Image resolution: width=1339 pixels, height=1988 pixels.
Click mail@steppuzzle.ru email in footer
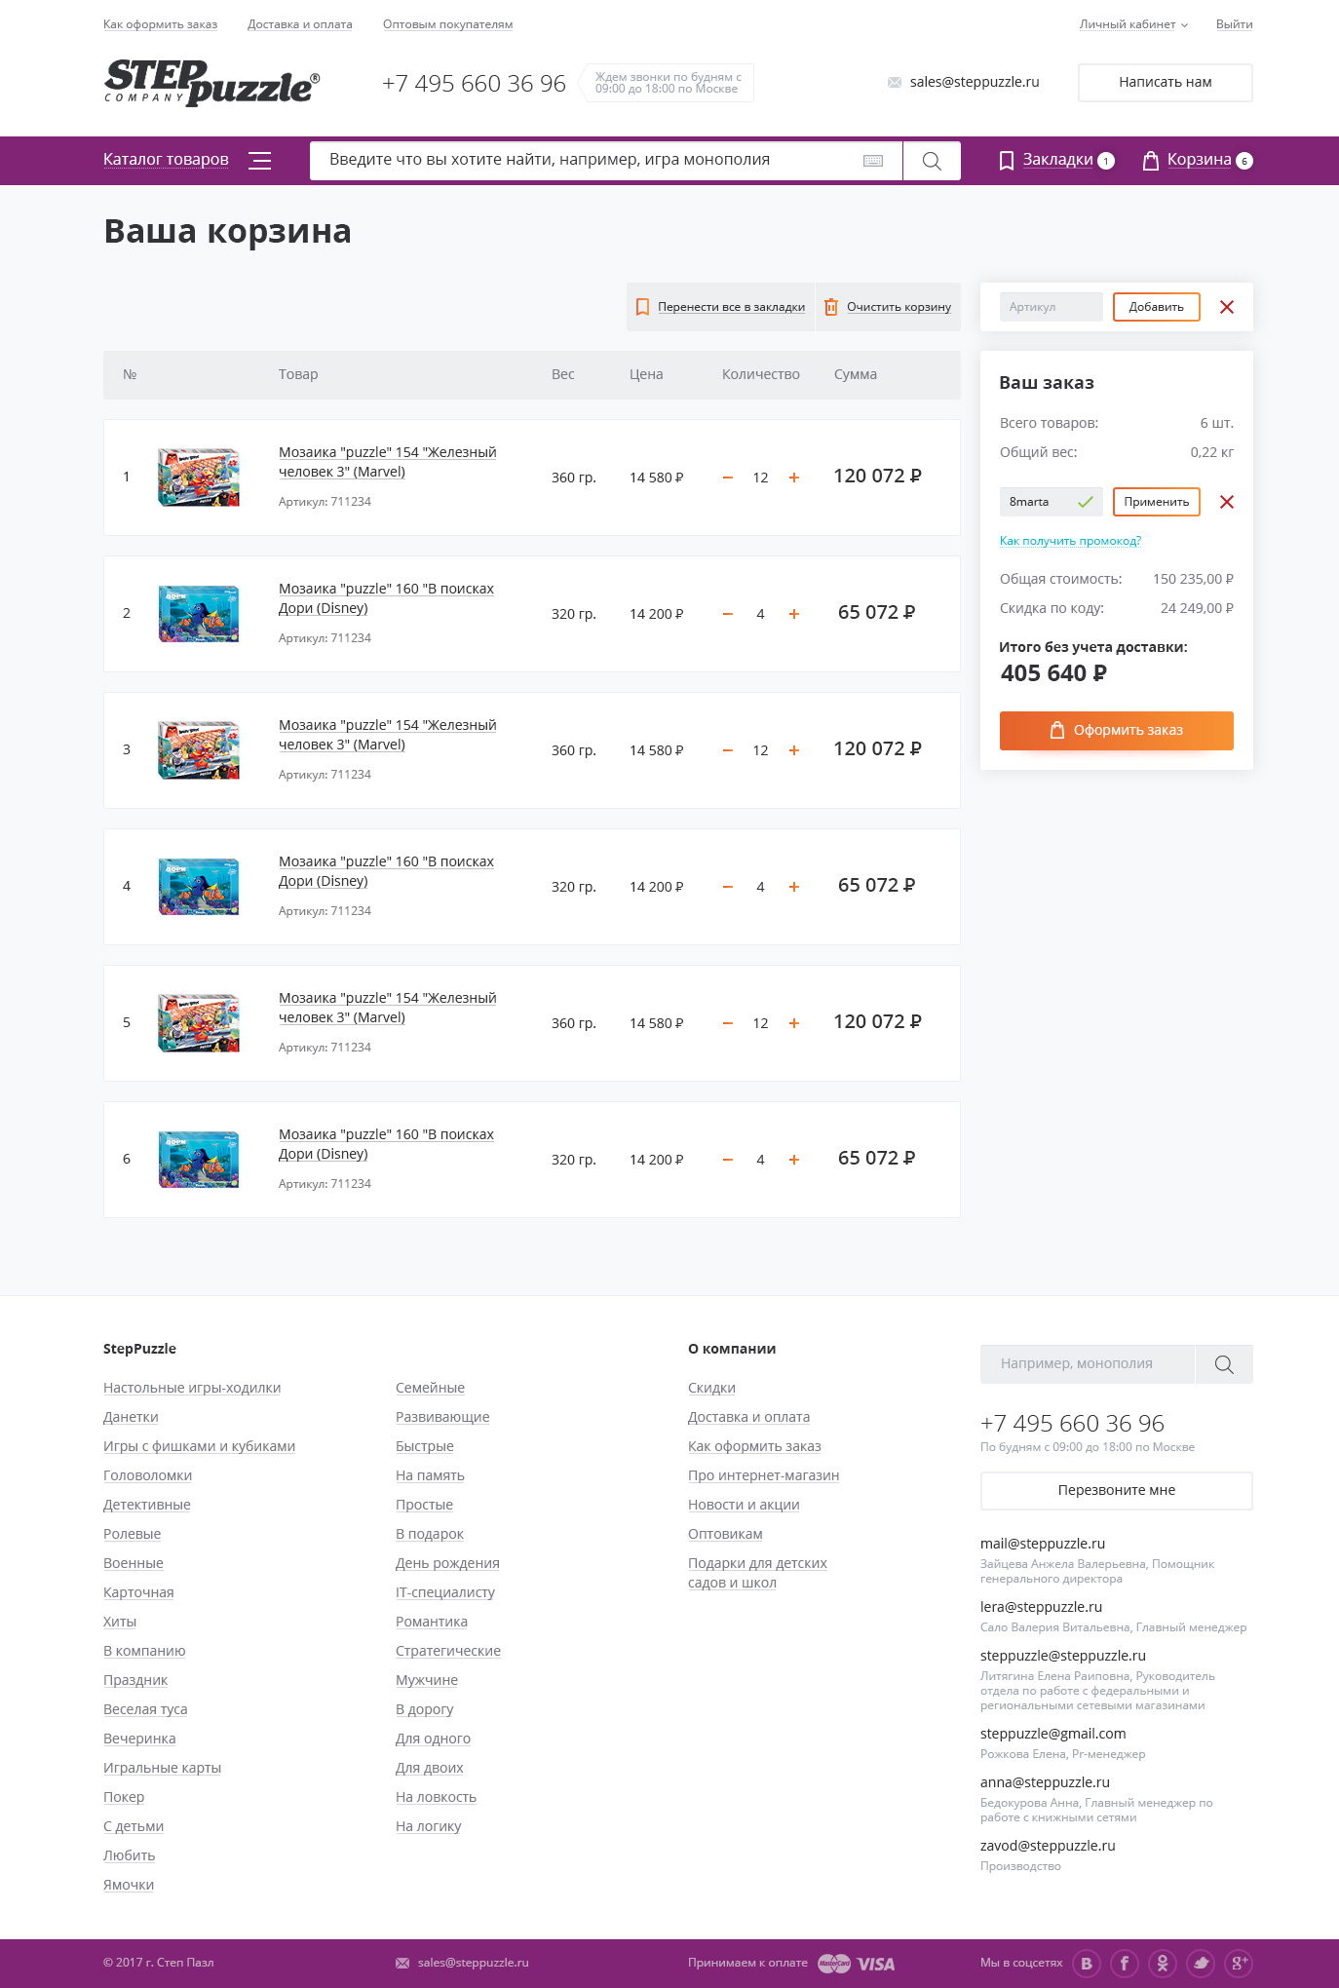1043,1544
